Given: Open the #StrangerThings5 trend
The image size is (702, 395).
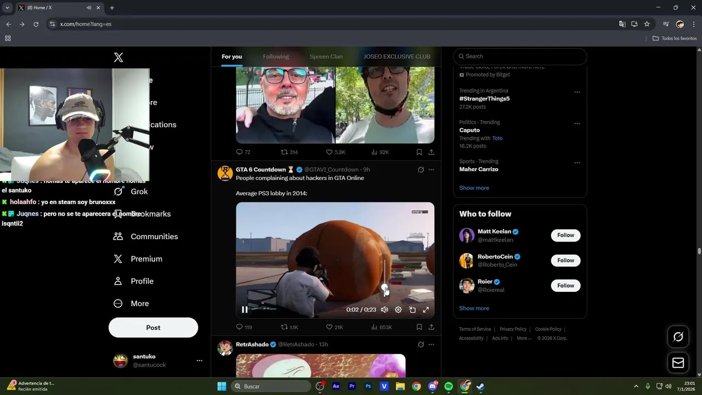Looking at the screenshot, I should 484,99.
